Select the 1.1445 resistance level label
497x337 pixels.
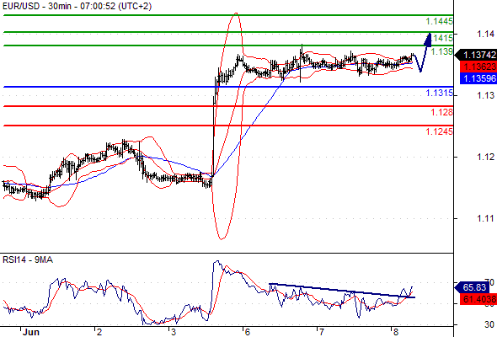440,21
